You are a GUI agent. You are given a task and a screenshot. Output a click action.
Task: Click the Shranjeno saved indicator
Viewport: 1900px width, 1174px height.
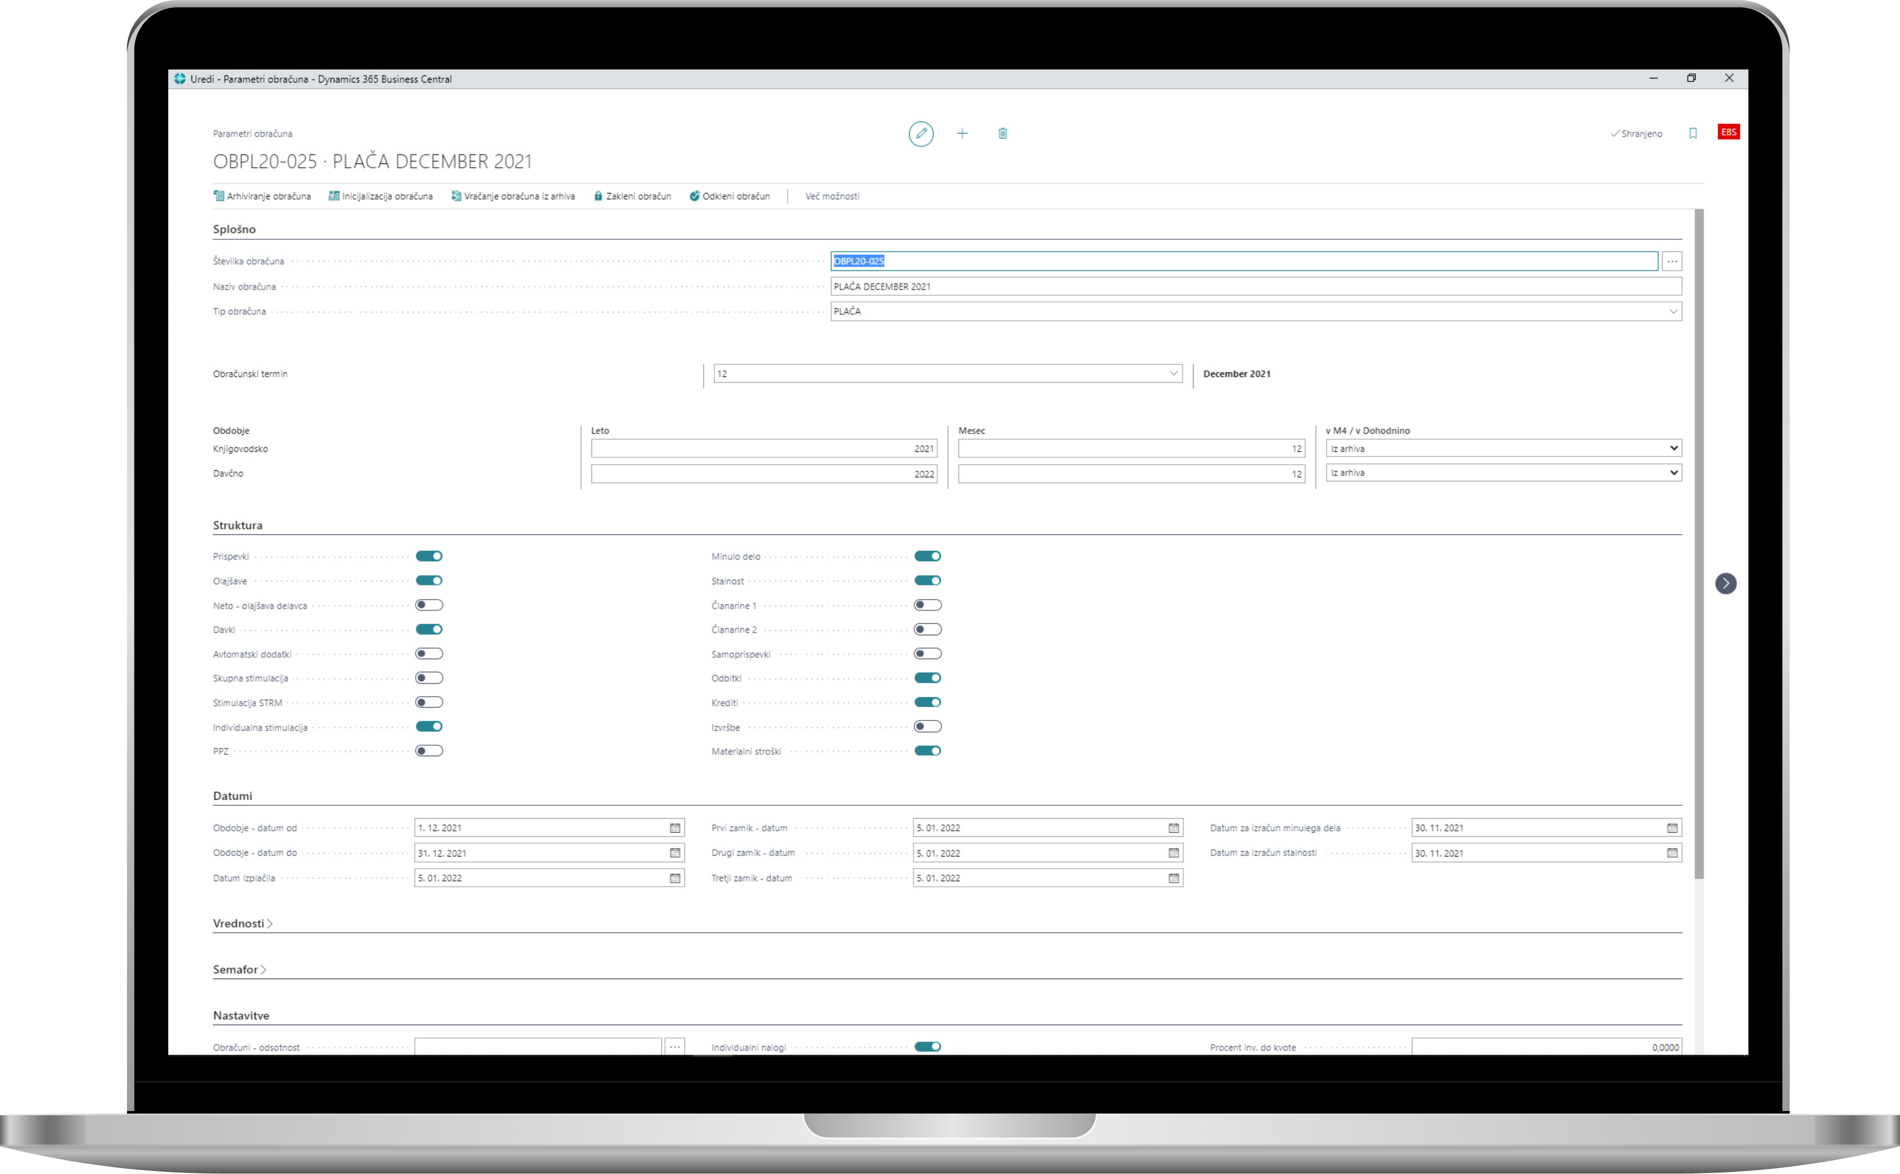coord(1636,133)
